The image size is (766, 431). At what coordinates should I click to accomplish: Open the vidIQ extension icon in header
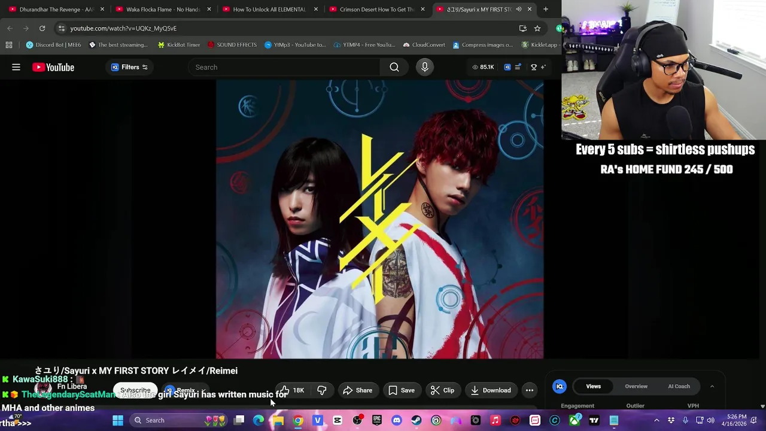[507, 67]
